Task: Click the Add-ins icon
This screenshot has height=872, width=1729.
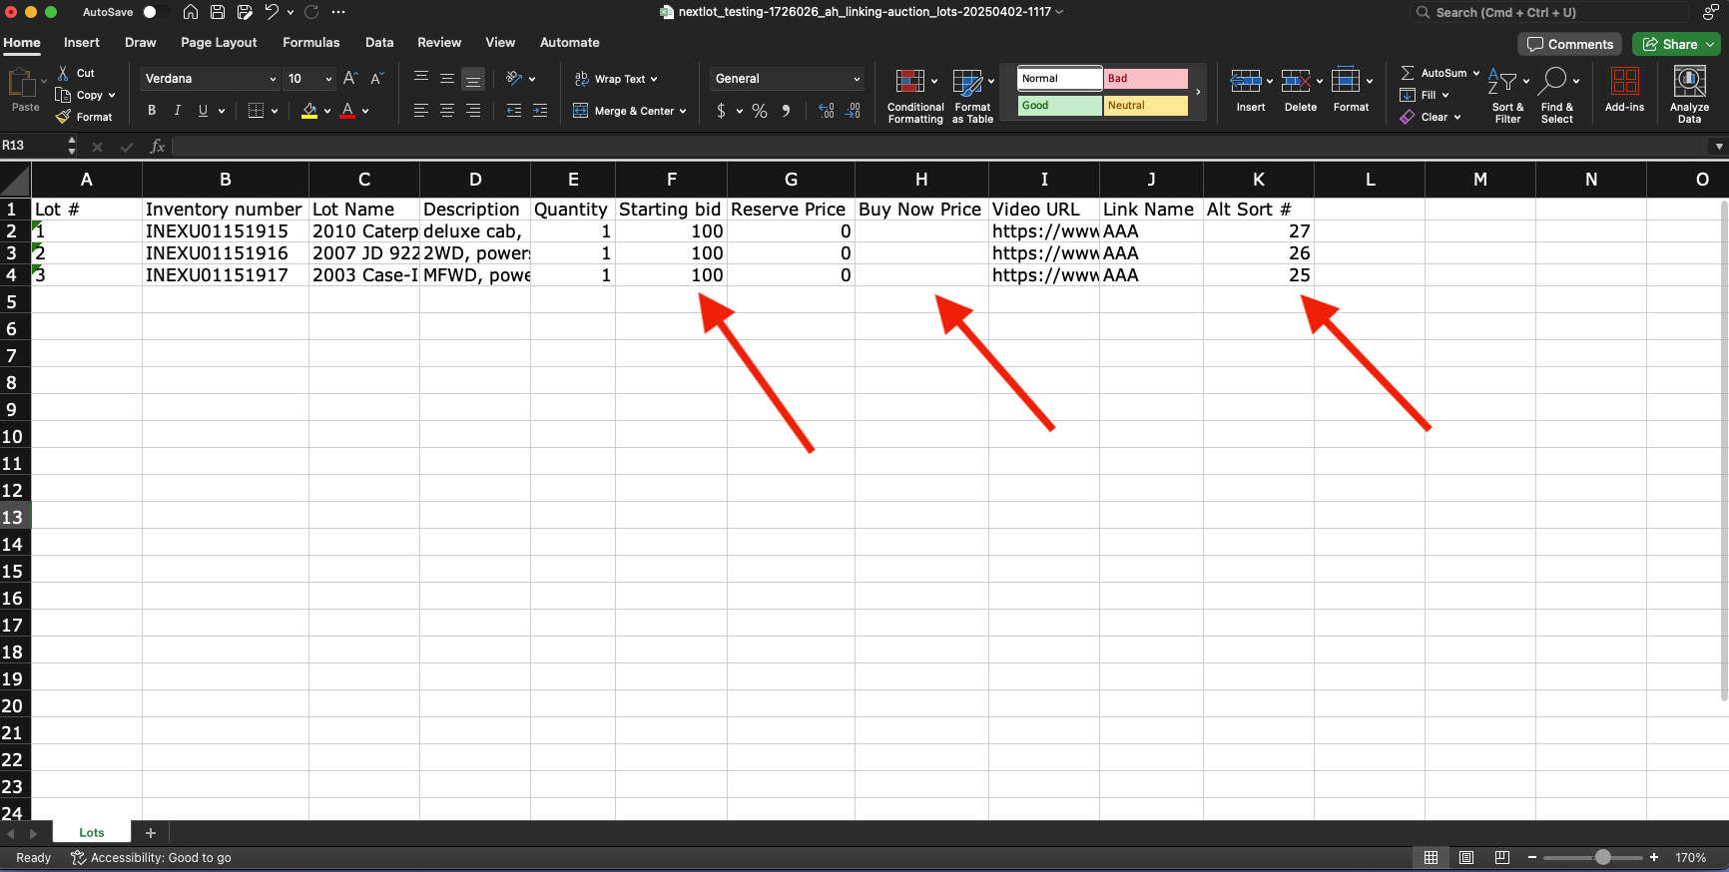Action: pyautogui.click(x=1624, y=82)
